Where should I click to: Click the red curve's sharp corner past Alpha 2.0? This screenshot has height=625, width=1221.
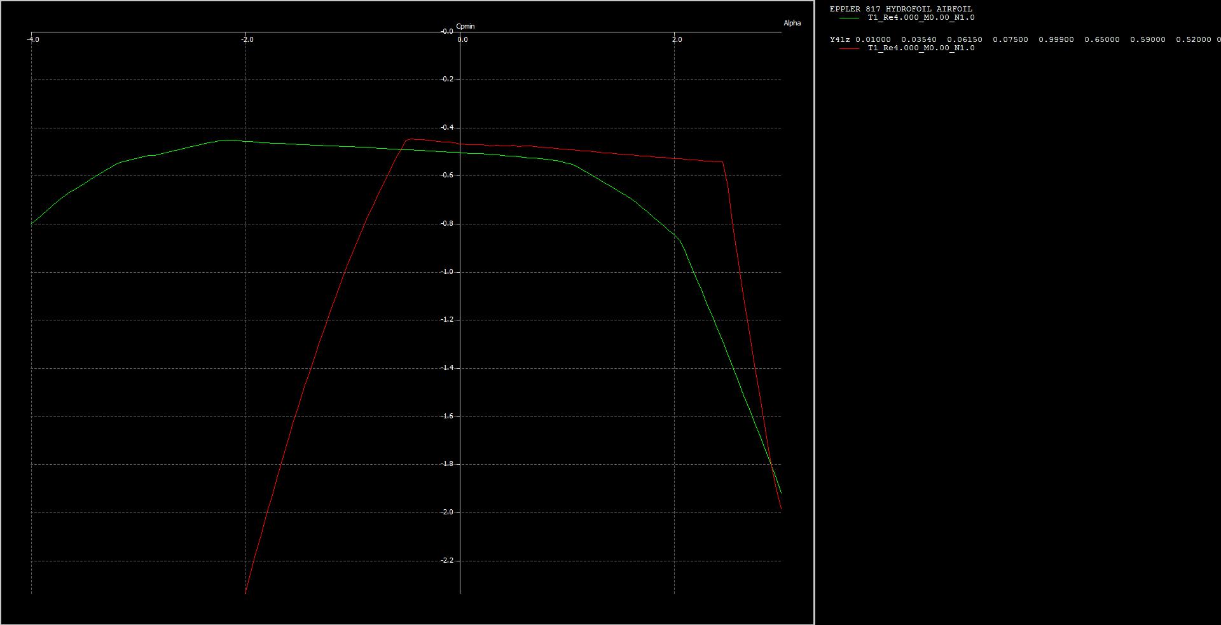(722, 162)
